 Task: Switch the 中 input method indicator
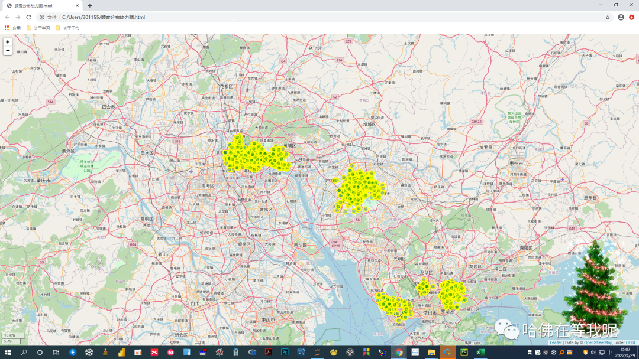[609, 353]
